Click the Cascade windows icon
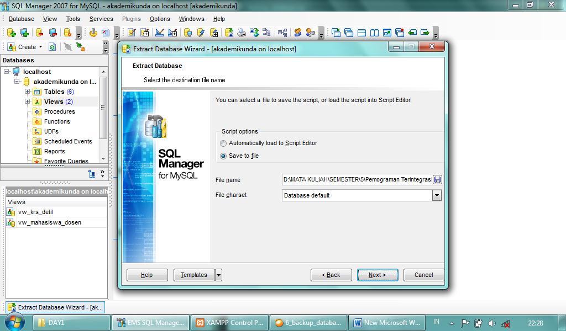 [x=349, y=33]
